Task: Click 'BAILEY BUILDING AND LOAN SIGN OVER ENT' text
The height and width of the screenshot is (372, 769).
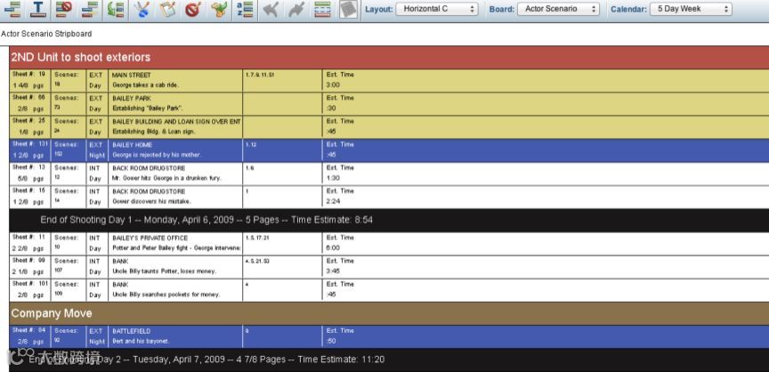Action: (176, 121)
